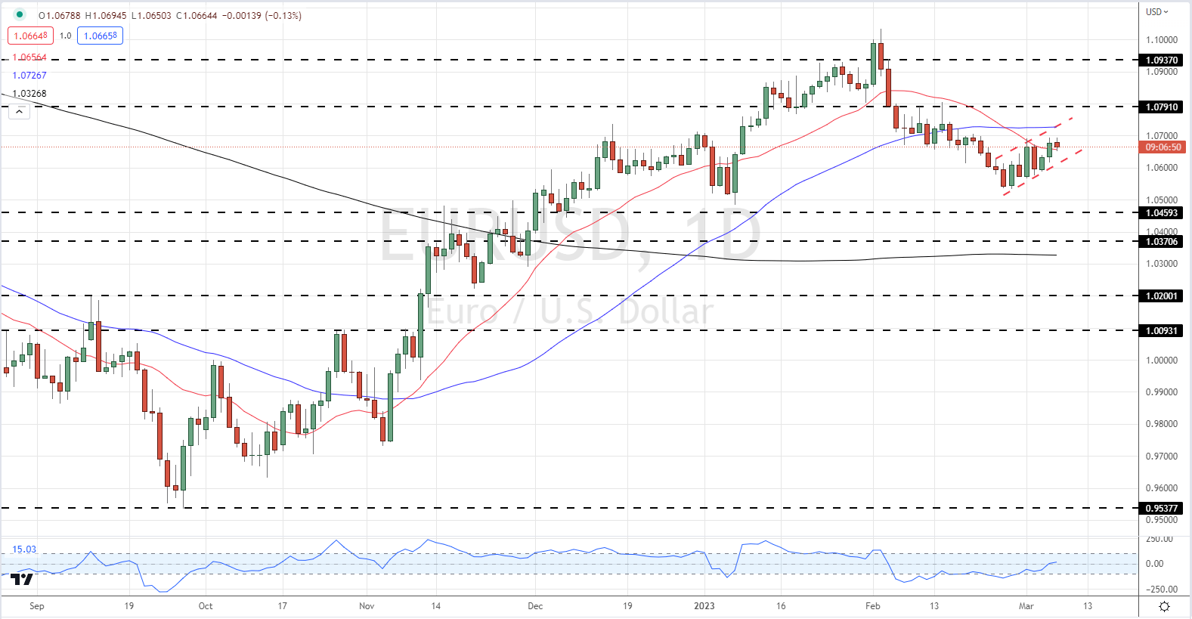This screenshot has width=1192, height=619.
Task: Click the blue buy price 1.06658 button
Action: [100, 36]
